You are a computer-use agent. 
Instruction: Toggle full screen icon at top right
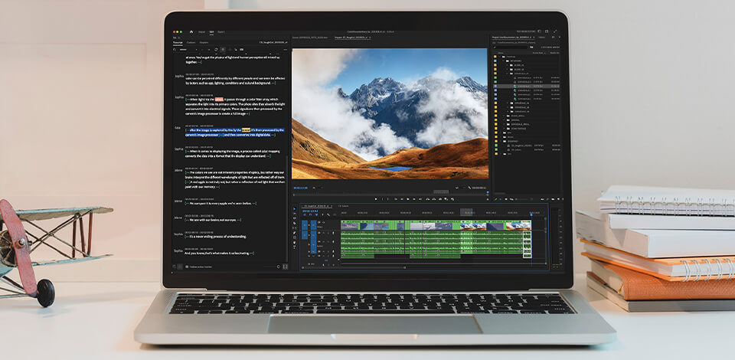555,31
